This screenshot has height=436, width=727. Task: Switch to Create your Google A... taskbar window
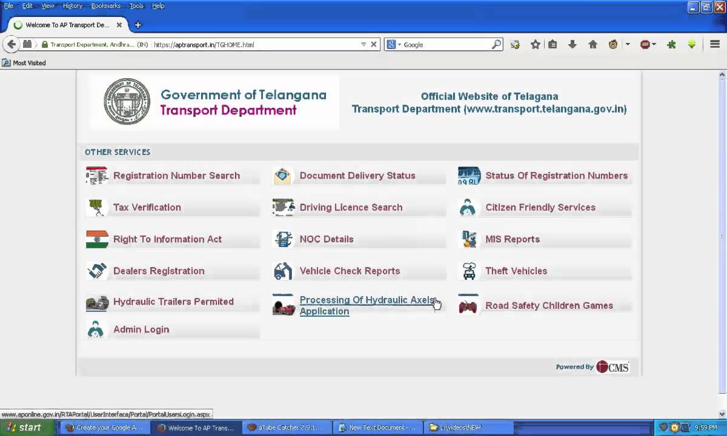tap(106, 427)
